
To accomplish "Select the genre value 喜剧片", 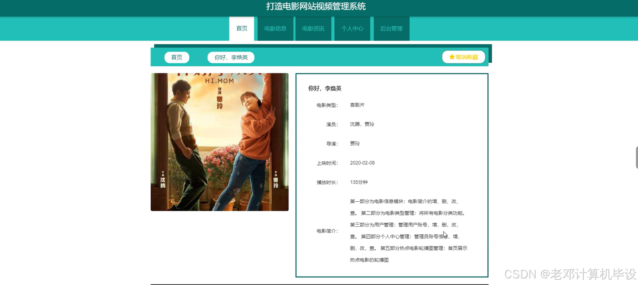I will (357, 105).
